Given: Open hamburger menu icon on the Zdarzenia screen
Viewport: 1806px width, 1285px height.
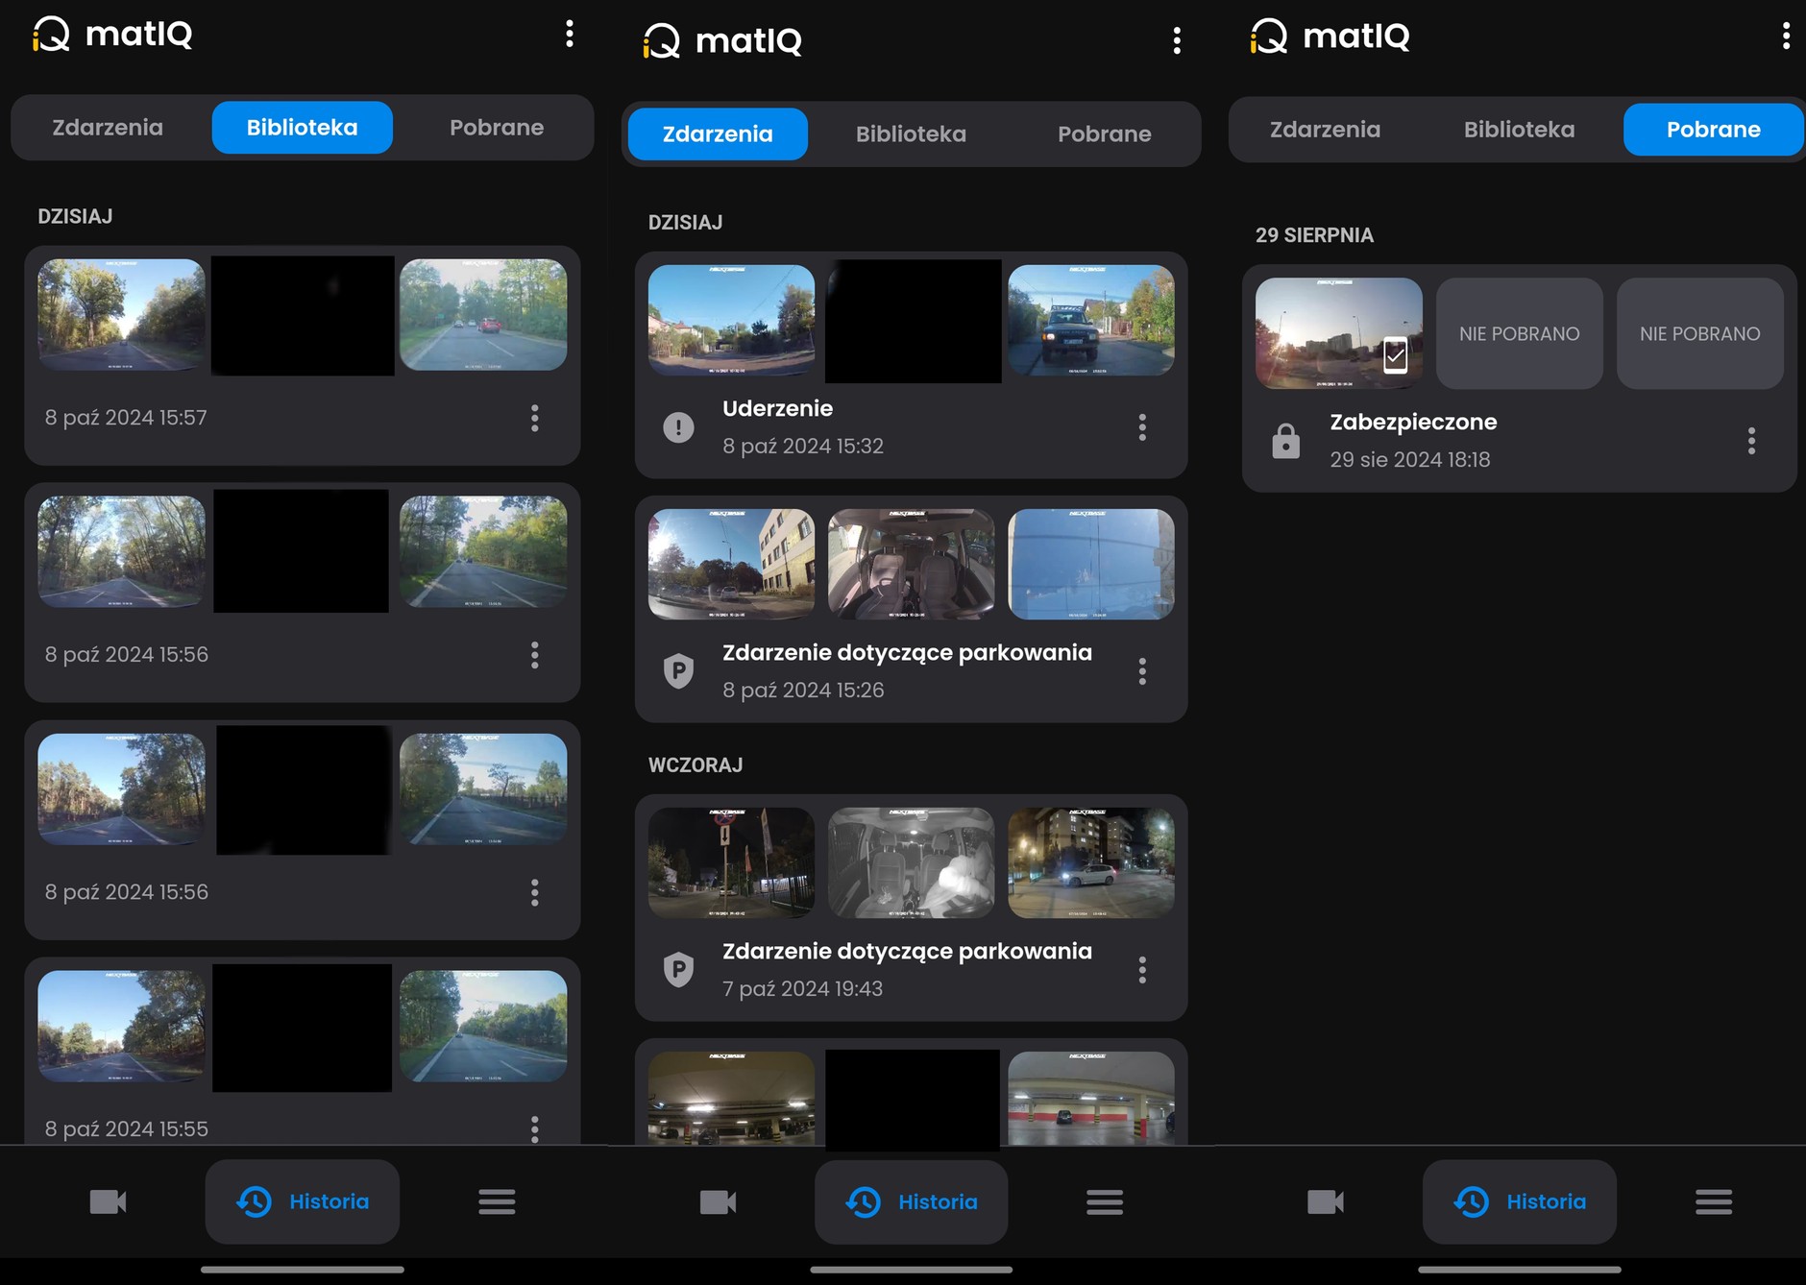Looking at the screenshot, I should click(x=1104, y=1201).
